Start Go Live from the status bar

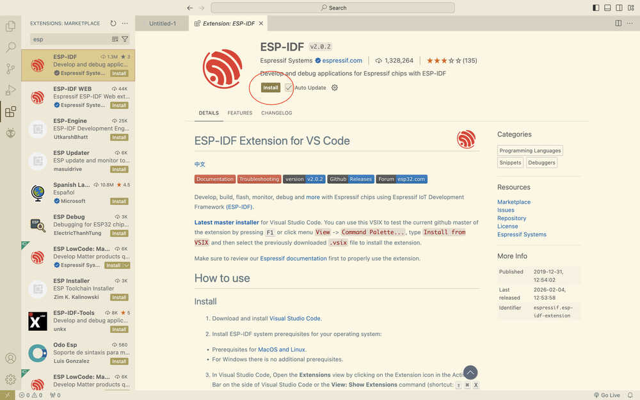(607, 395)
